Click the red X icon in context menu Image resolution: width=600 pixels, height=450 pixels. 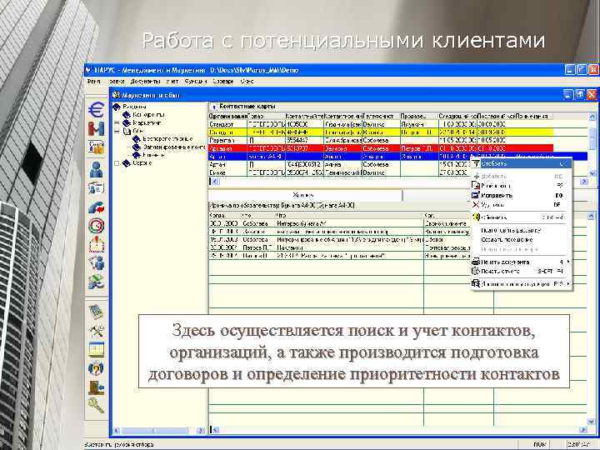tap(476, 205)
